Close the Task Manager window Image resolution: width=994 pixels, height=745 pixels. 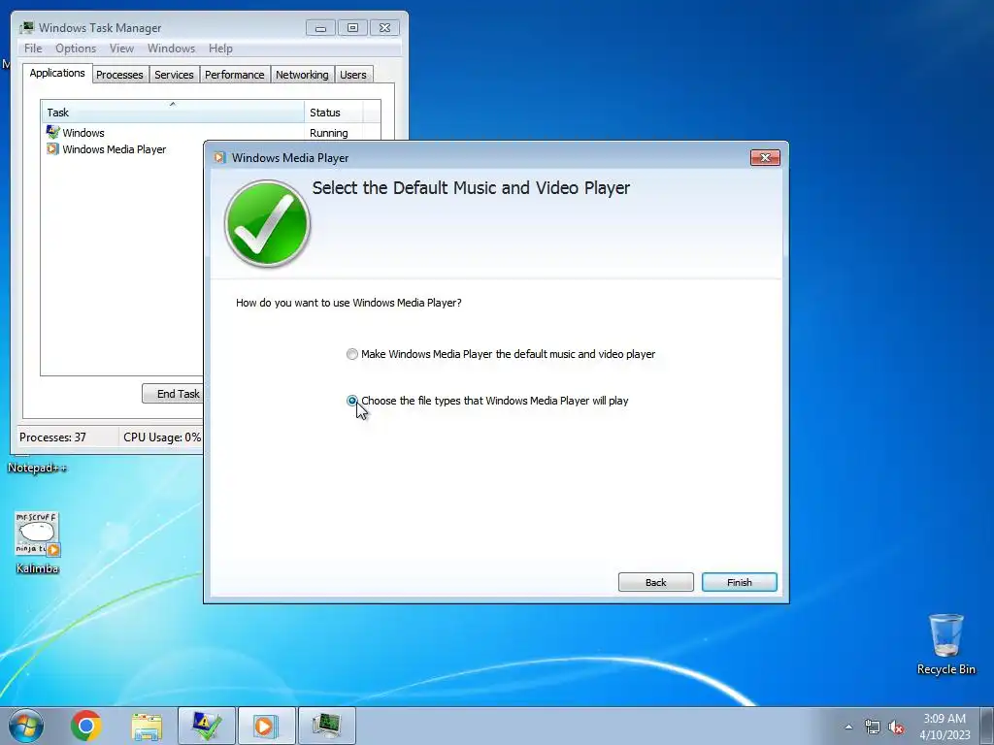point(384,28)
